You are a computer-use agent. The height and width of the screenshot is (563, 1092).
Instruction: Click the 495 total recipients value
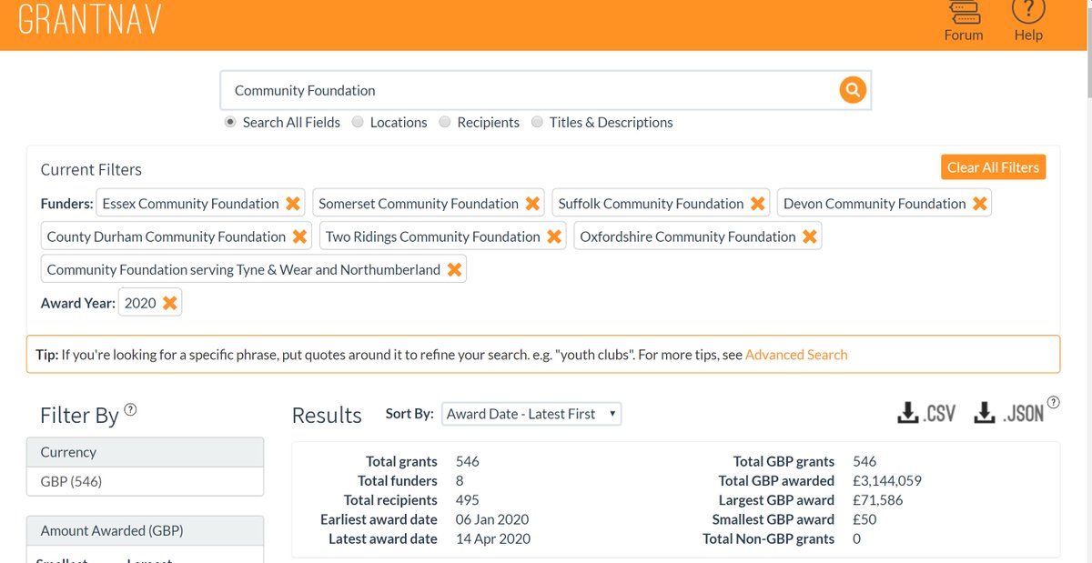(467, 499)
